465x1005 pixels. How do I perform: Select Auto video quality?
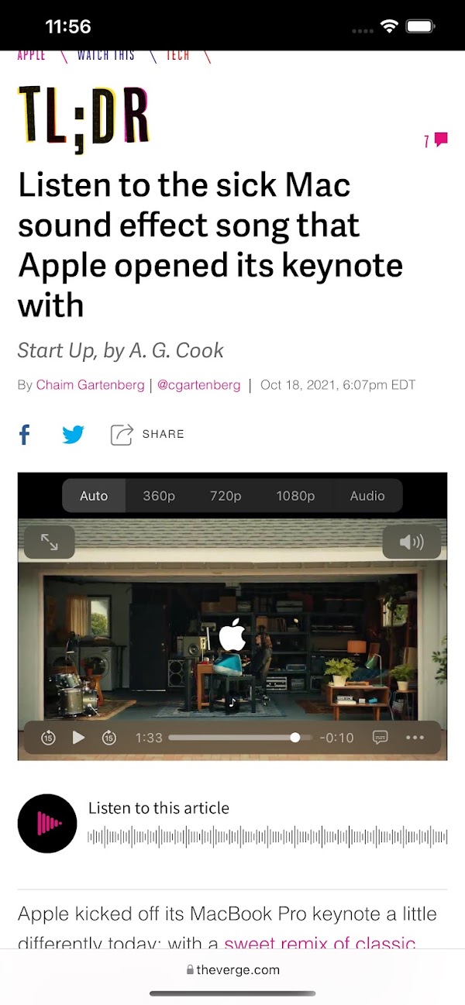(94, 496)
